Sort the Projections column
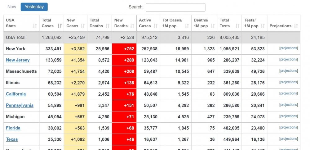The image size is (310, 150). (296, 26)
